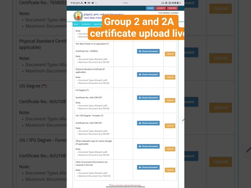Select text 'HSC Mark Sheet or its equivalent'

point(91,44)
